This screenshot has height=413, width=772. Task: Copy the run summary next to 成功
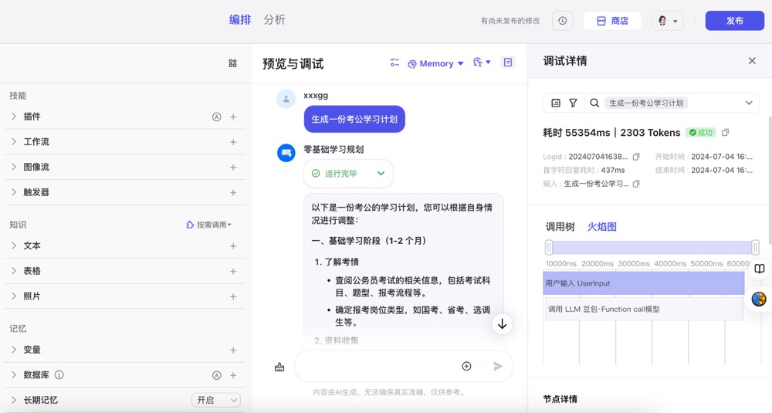pos(725,133)
